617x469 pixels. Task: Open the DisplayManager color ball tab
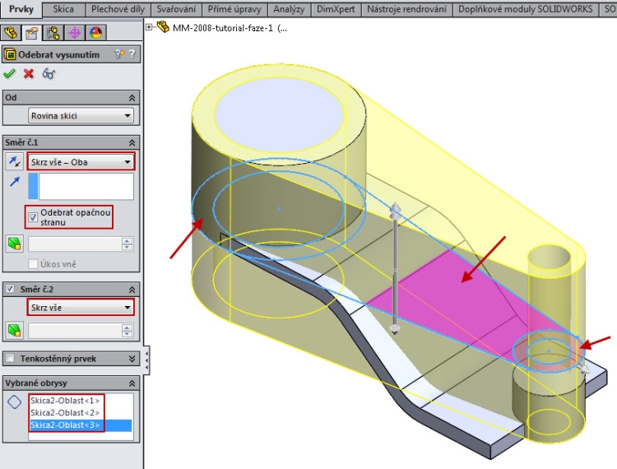(x=96, y=33)
